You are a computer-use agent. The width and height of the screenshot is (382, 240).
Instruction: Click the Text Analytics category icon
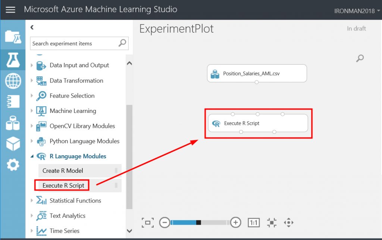(41, 216)
